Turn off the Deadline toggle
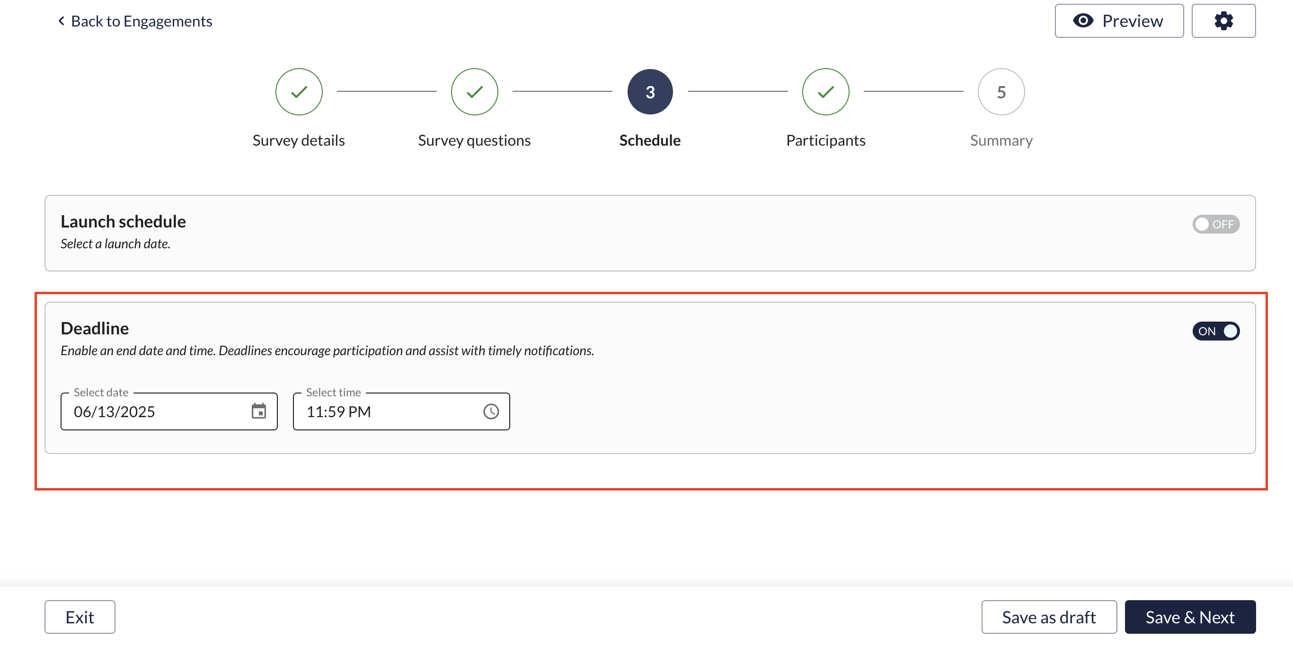The height and width of the screenshot is (647, 1293). 1216,331
